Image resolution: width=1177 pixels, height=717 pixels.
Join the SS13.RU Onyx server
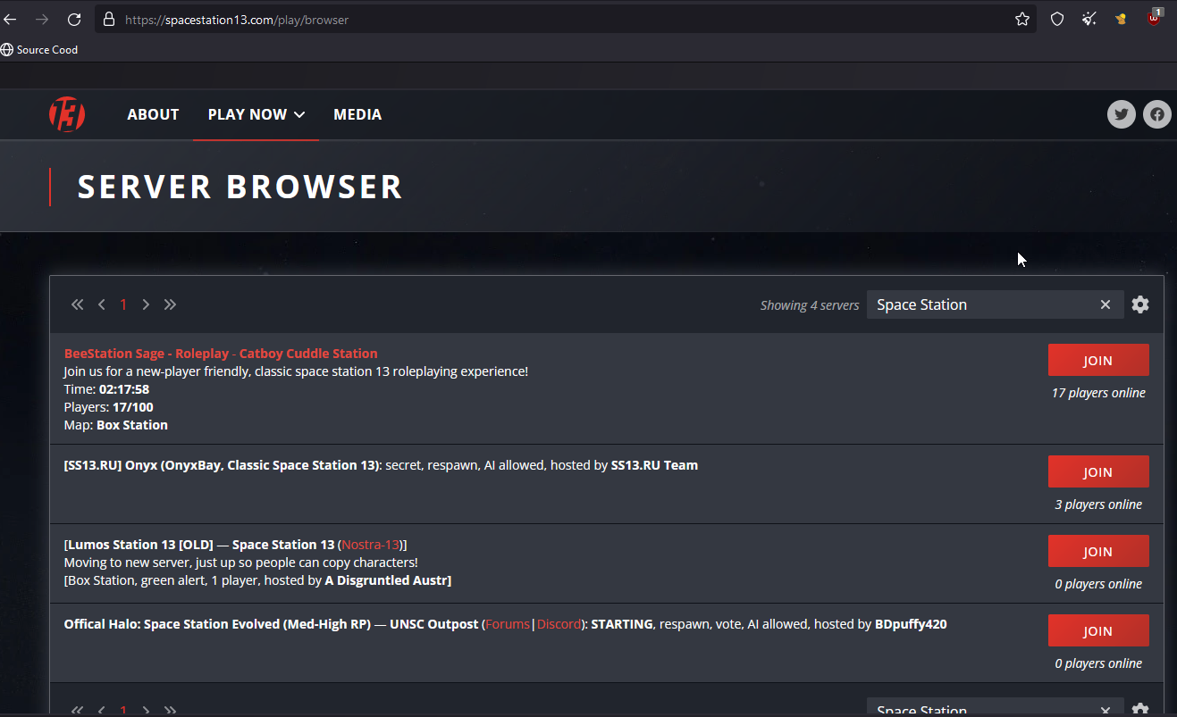pyautogui.click(x=1098, y=472)
